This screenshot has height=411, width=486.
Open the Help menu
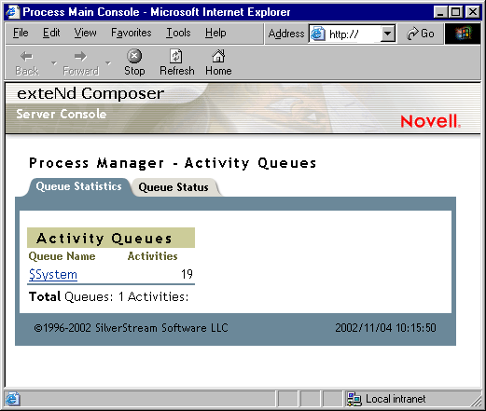215,33
